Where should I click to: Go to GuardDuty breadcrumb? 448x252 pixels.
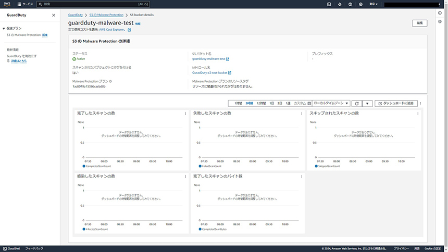pos(76,15)
